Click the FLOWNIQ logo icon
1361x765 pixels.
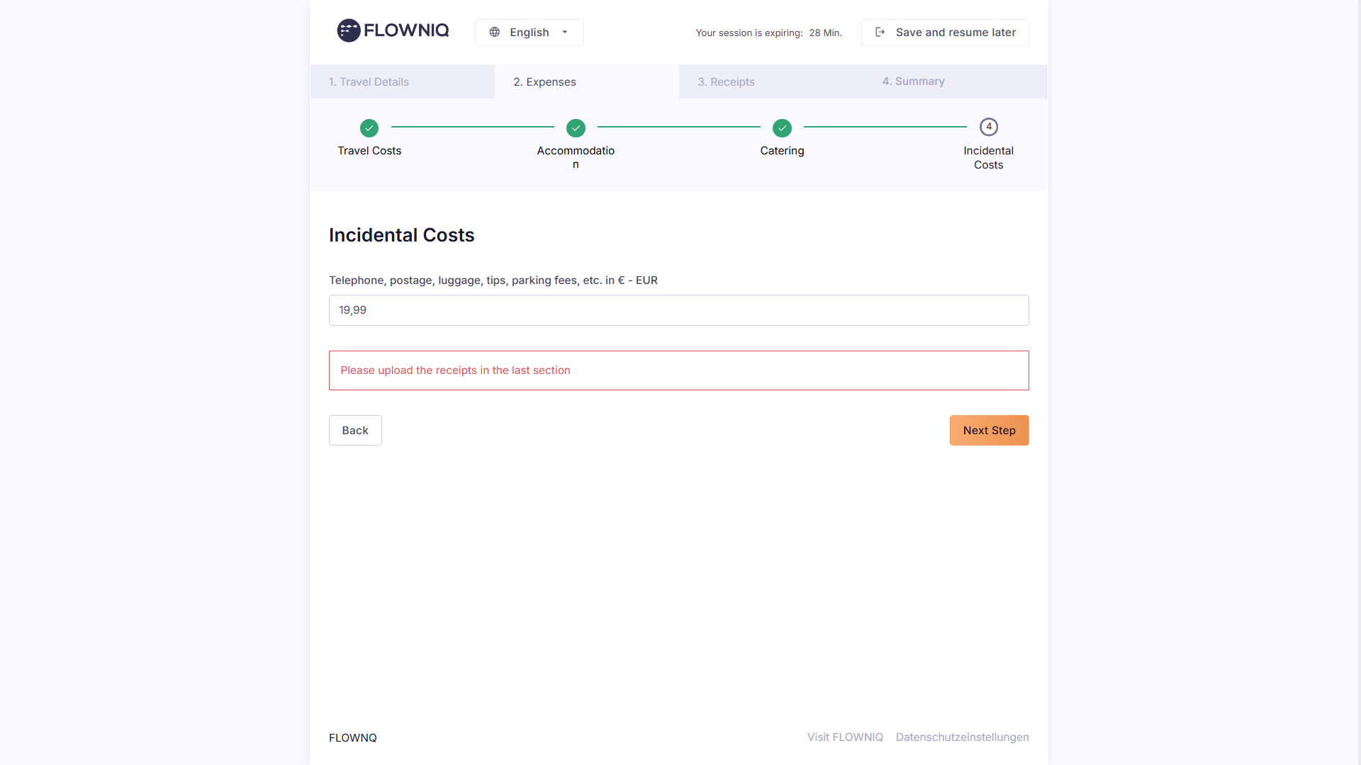(x=348, y=30)
